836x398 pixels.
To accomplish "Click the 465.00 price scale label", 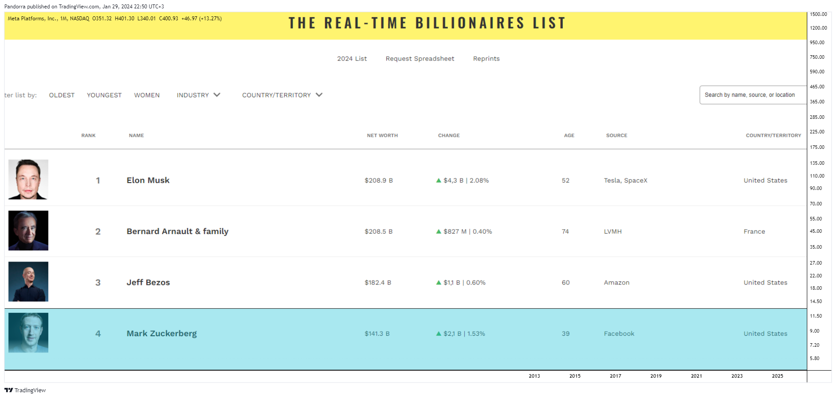I will click(x=817, y=87).
